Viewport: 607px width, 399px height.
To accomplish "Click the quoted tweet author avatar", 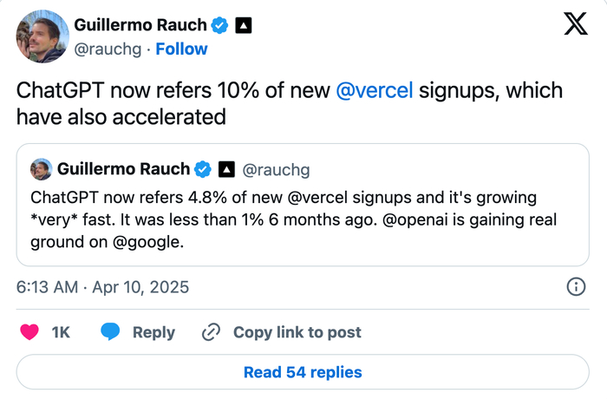I will point(42,168).
